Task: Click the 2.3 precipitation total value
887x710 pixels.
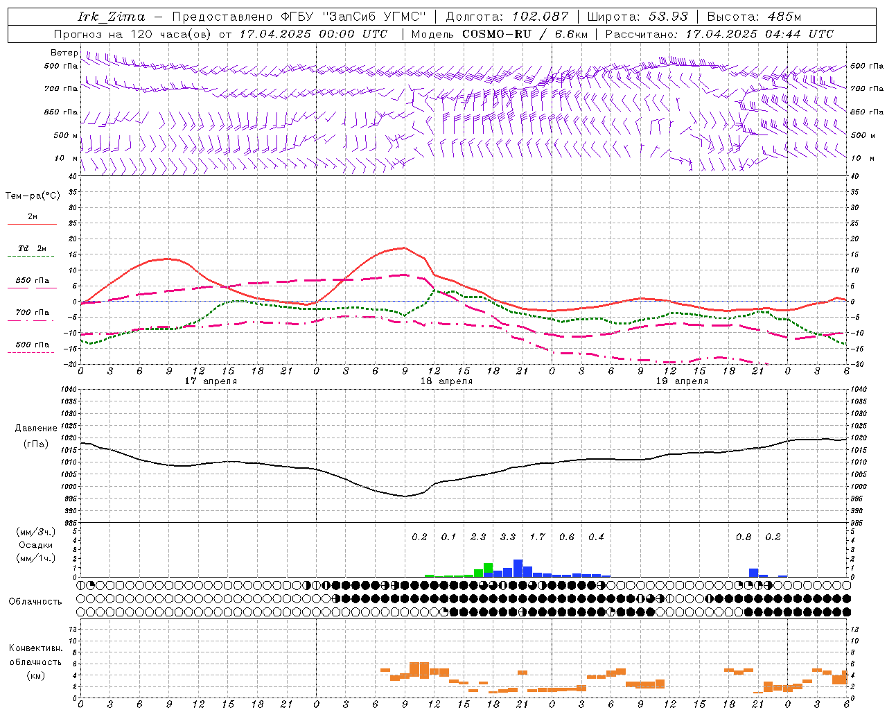Action: (x=478, y=537)
